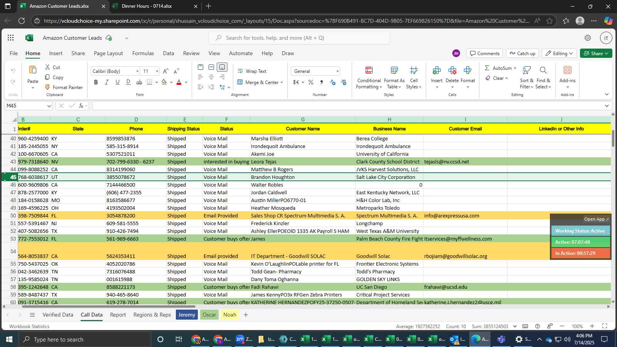
Task: Open the Data ribbon tab
Action: (169, 53)
